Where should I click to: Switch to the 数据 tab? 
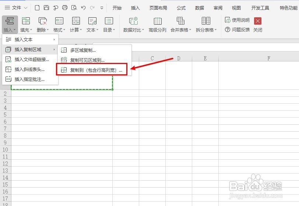200,8
